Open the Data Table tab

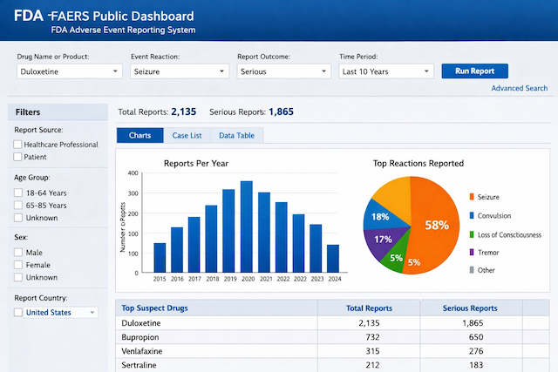pos(236,135)
